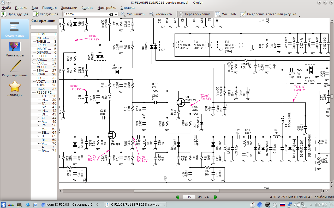The width and height of the screenshot is (334, 208).
Task: Expand the CIRCUI... contents tree entry
Action: (x=33, y=56)
